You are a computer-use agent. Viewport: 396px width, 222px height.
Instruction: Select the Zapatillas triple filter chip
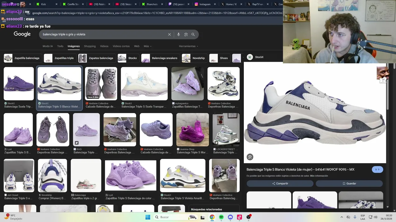pos(60,58)
